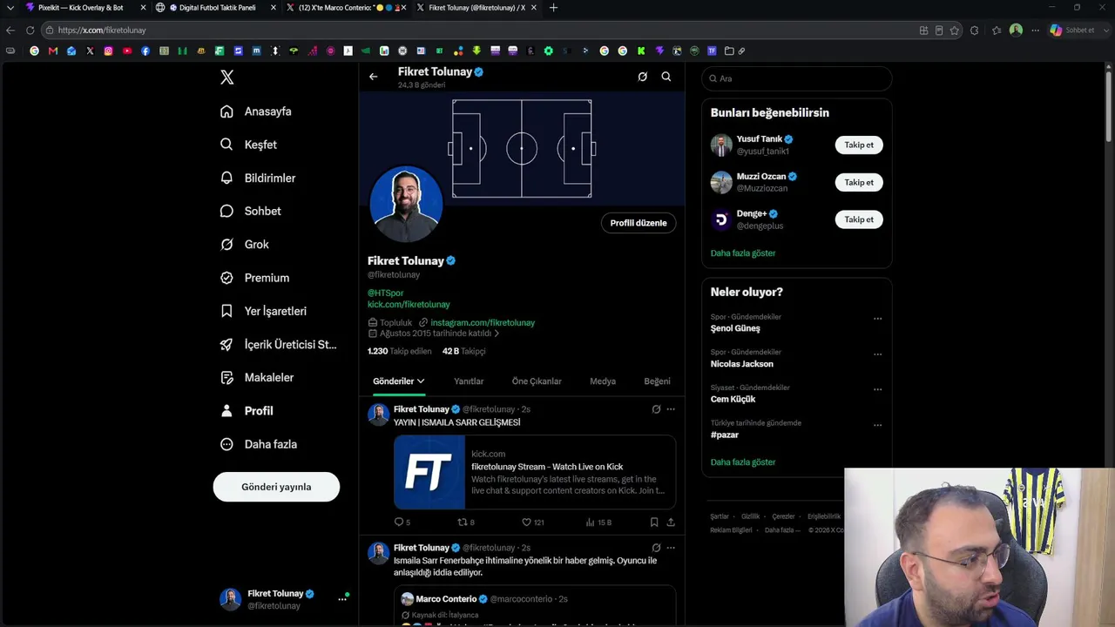Ask Grok about the Ismaila Sarr Fenerbahçe post
The height and width of the screenshot is (627, 1115).
pos(656,548)
